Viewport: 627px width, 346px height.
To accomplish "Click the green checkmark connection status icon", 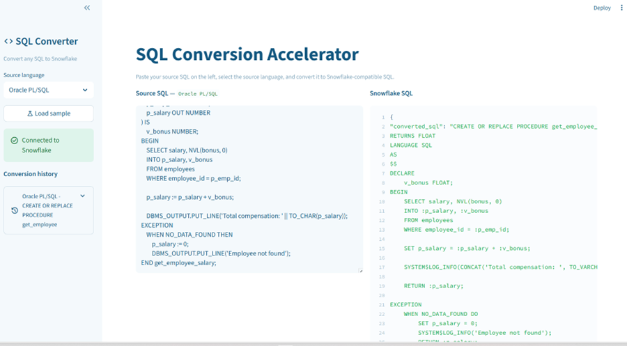I will pyautogui.click(x=14, y=141).
